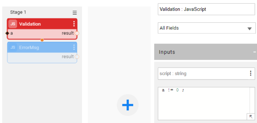The width and height of the screenshot is (257, 123).
Task: Open Validation node three-dot options menu
Action: [x=74, y=24]
